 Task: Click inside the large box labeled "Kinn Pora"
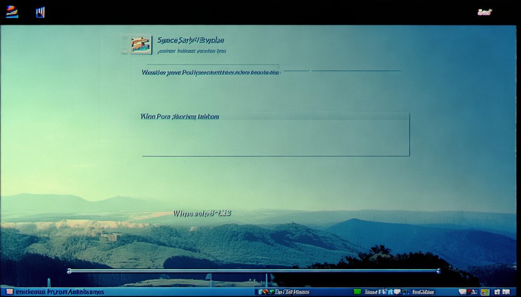pos(275,137)
